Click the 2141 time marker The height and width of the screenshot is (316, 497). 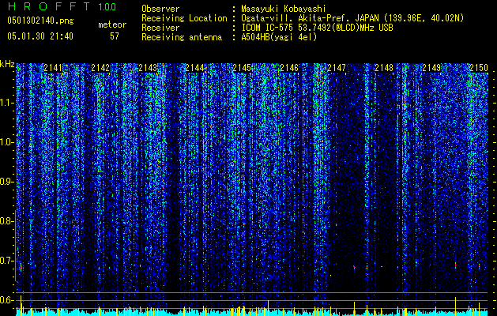[x=53, y=67]
